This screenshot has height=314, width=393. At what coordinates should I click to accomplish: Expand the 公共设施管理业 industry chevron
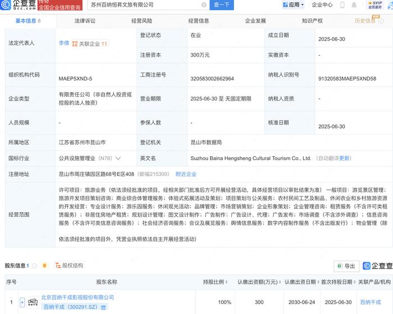point(118,158)
